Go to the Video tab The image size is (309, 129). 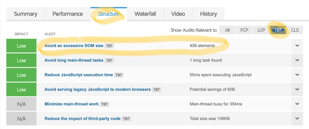click(178, 14)
